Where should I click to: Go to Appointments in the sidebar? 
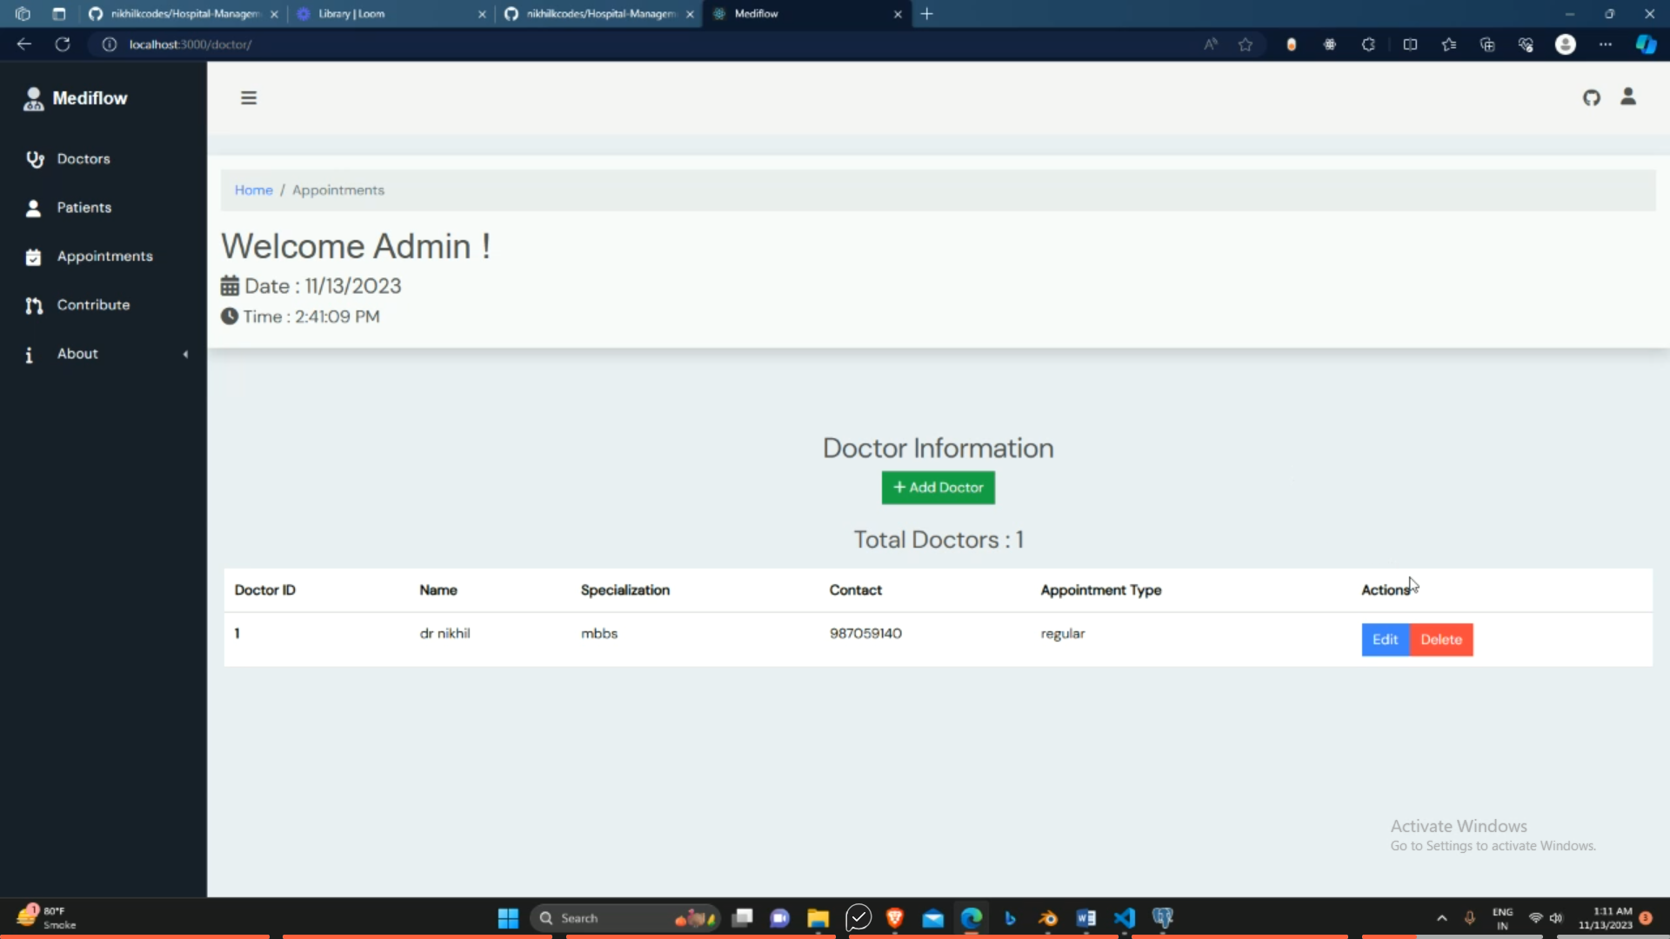[104, 256]
